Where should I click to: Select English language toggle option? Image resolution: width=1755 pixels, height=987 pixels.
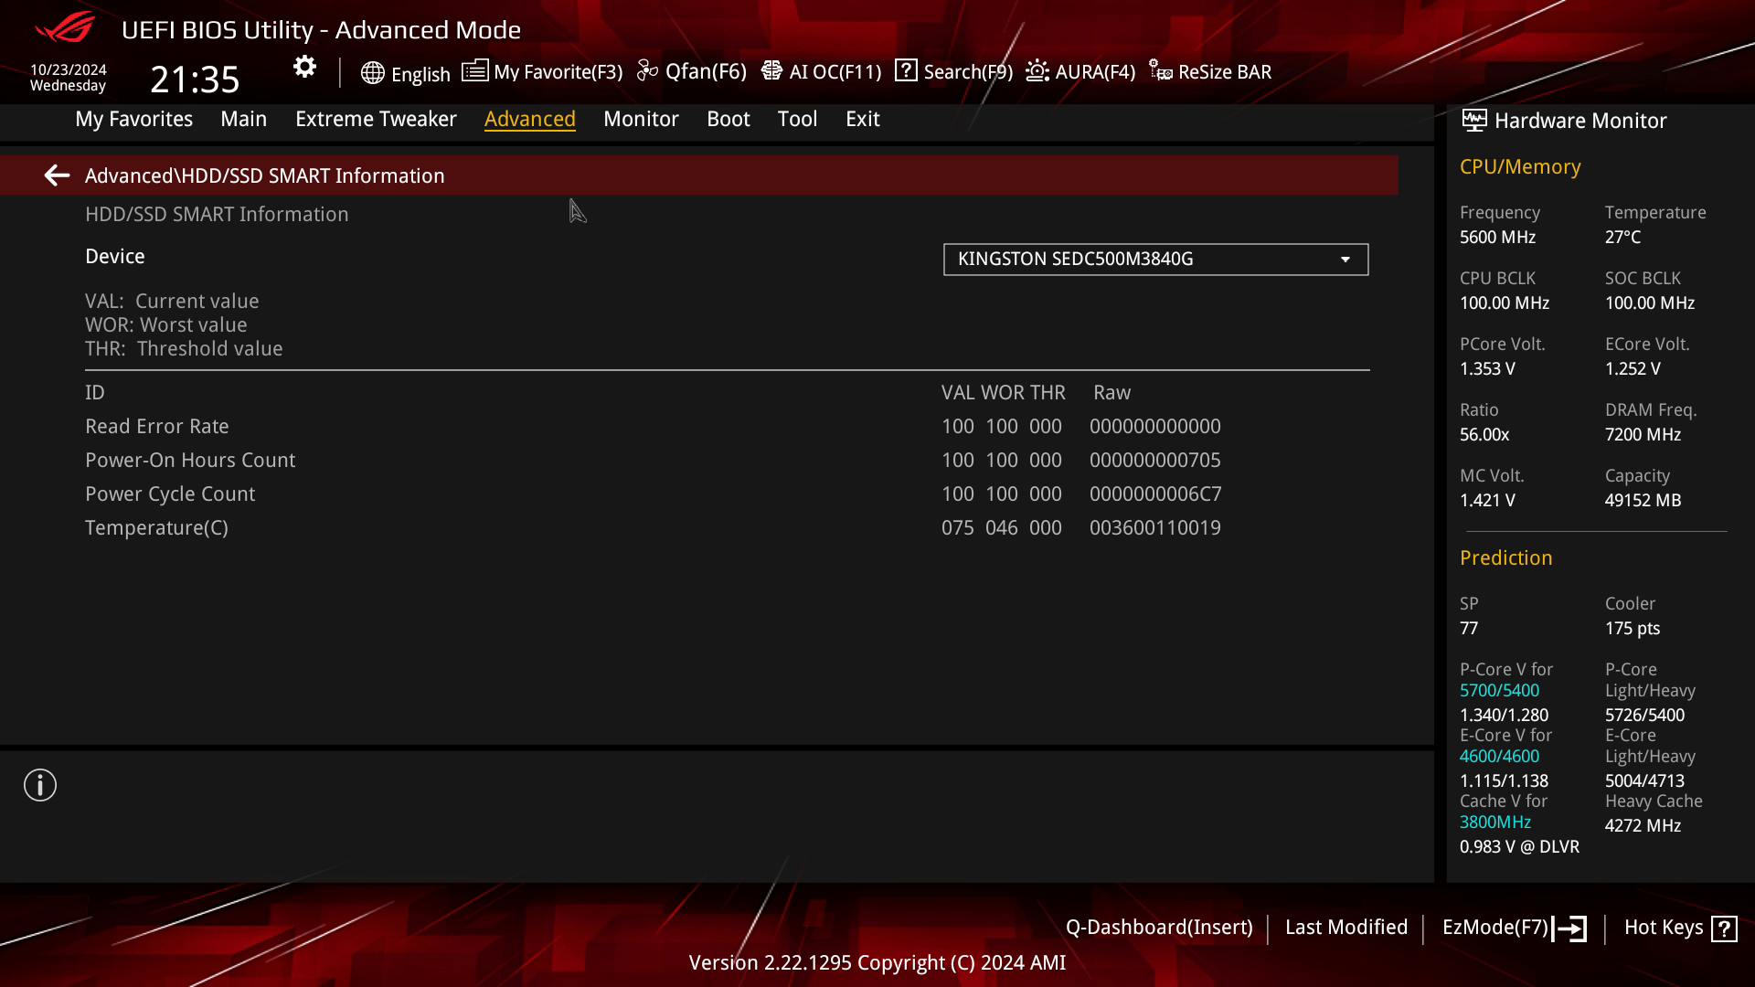(405, 71)
